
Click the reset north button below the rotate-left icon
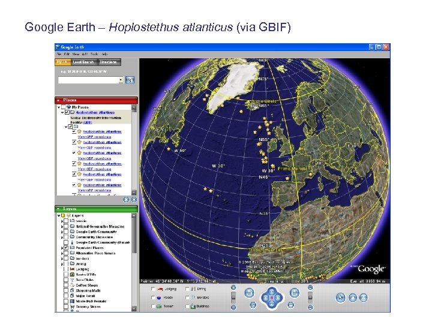click(253, 305)
